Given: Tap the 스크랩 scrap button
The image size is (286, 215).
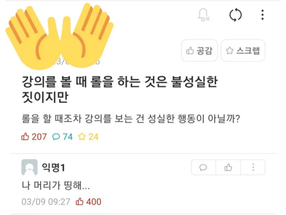Looking at the screenshot, I should click(243, 51).
